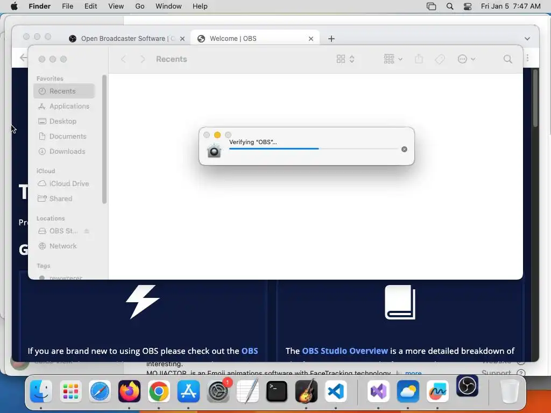
Task: Close the Open Broadcaster Software tab
Action: tap(182, 39)
